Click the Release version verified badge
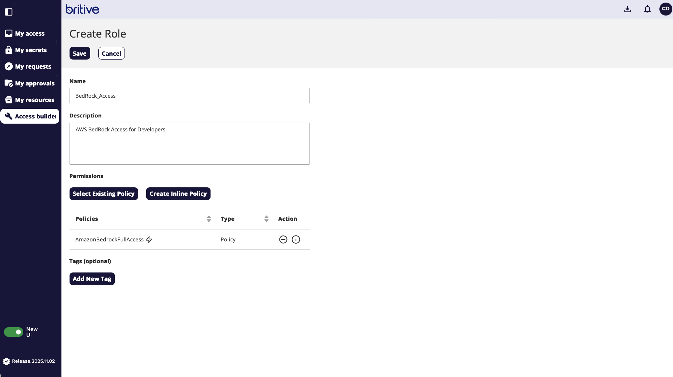Screen dimensions: 673x377 (6, 361)
